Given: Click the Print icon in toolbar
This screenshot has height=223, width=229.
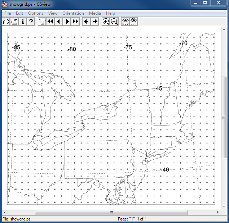Looking at the screenshot, I should coord(14,22).
